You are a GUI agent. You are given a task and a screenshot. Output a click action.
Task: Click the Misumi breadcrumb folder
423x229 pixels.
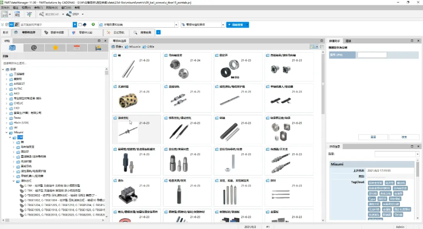click(134, 47)
